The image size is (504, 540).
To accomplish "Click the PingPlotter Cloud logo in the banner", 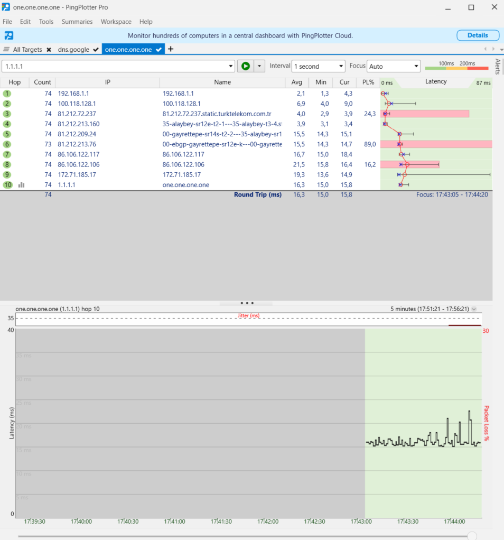I will (9, 35).
